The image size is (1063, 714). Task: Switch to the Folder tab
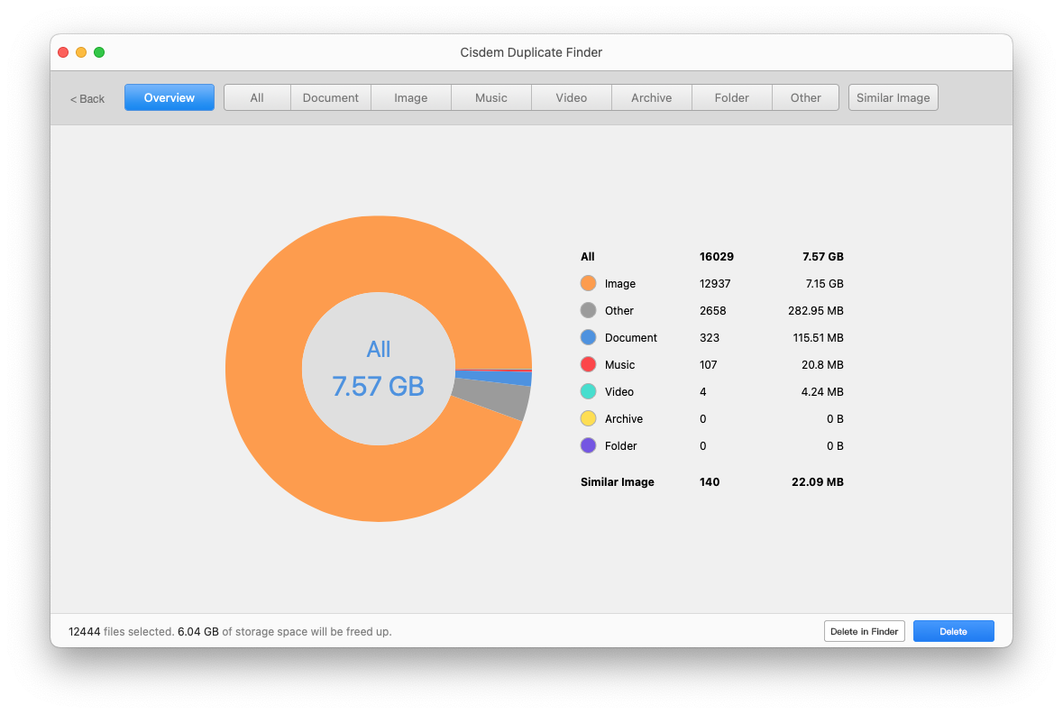tap(732, 97)
